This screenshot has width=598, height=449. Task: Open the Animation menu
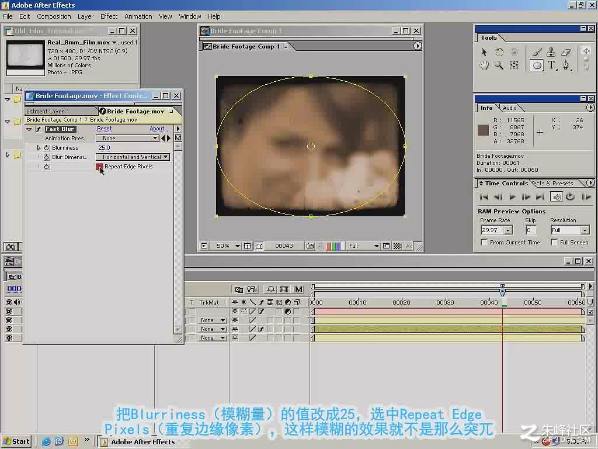coord(138,16)
